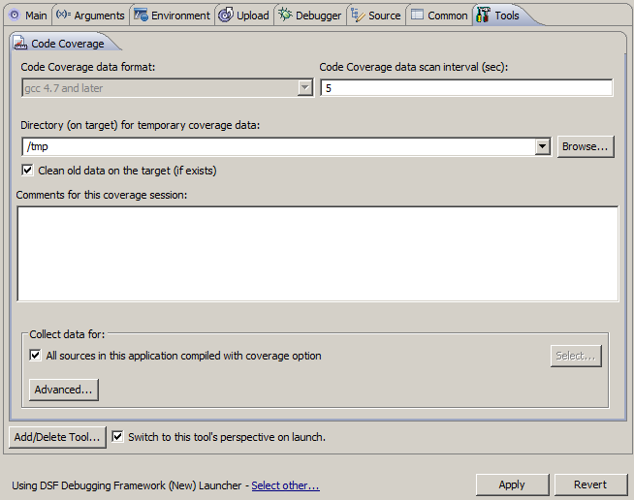Click the Source tab icon
This screenshot has height=500, width=634.
point(358,16)
